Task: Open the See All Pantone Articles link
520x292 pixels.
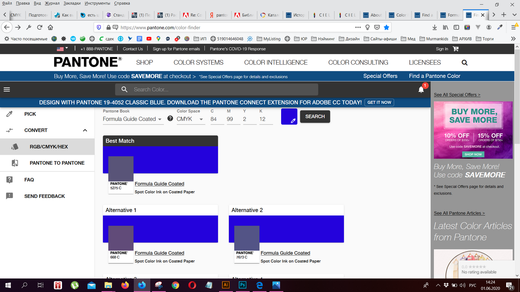Action: (459, 213)
